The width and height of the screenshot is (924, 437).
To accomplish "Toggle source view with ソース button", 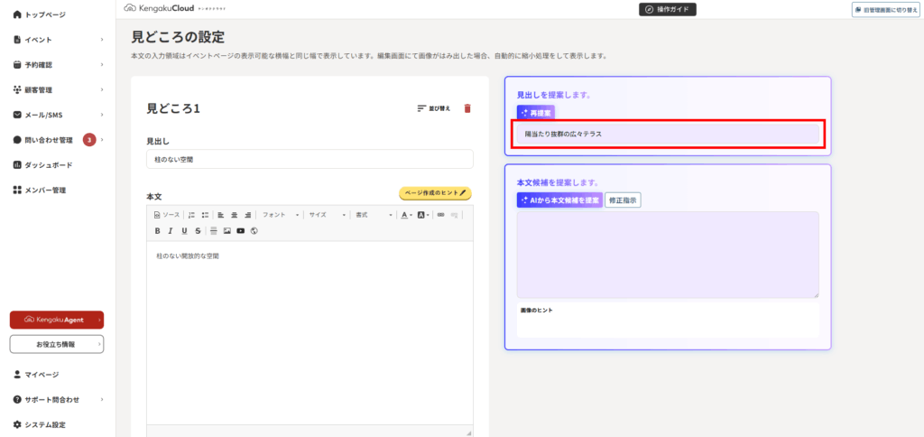I will (x=167, y=215).
